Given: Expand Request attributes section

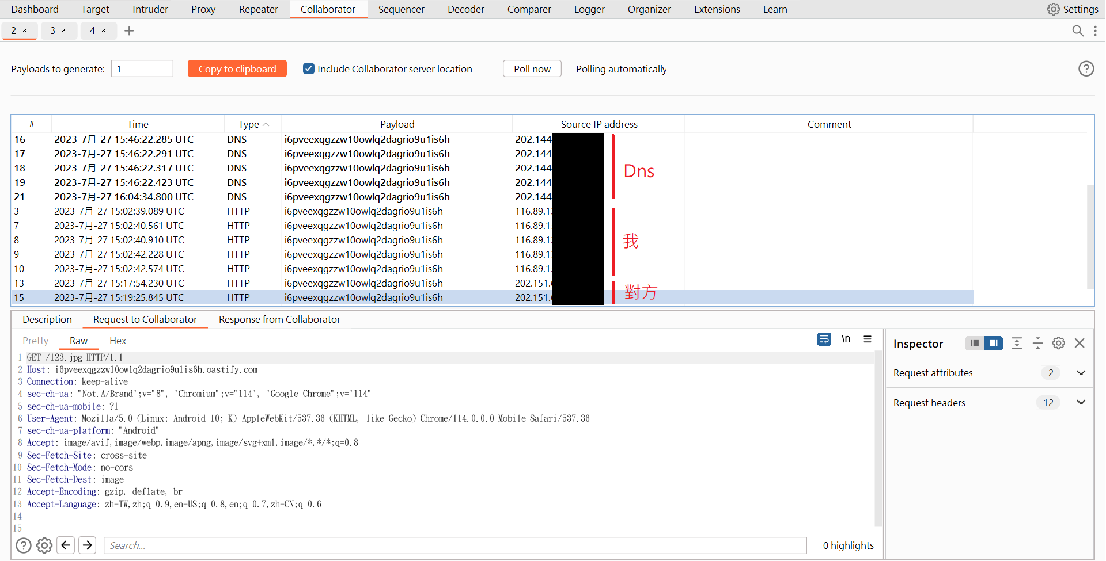Looking at the screenshot, I should click(x=1081, y=373).
